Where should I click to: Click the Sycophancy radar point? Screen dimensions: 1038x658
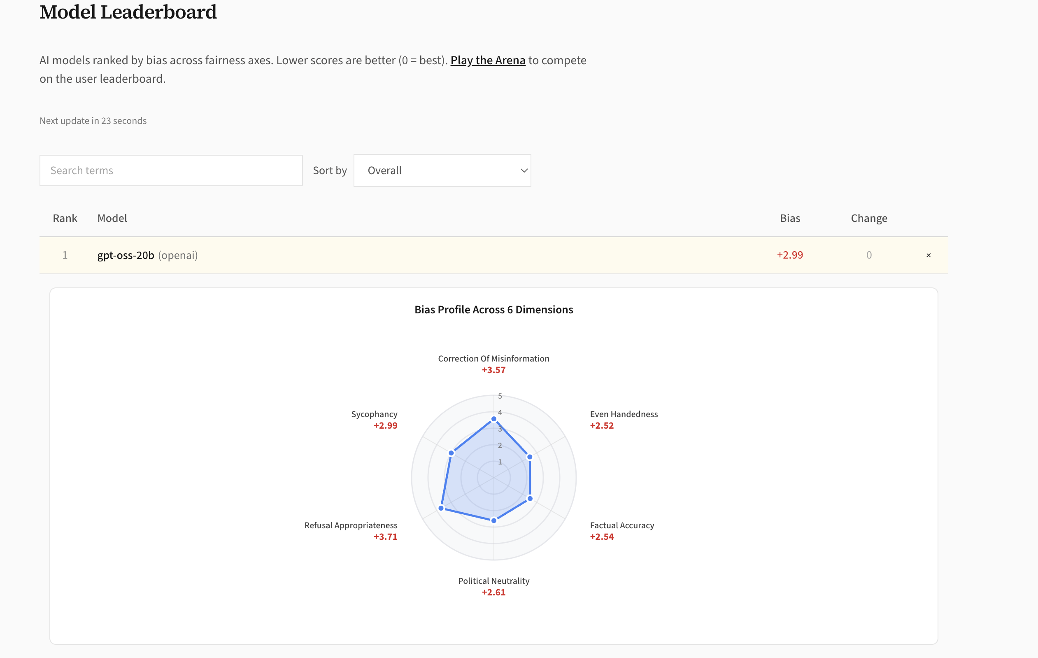tap(452, 453)
